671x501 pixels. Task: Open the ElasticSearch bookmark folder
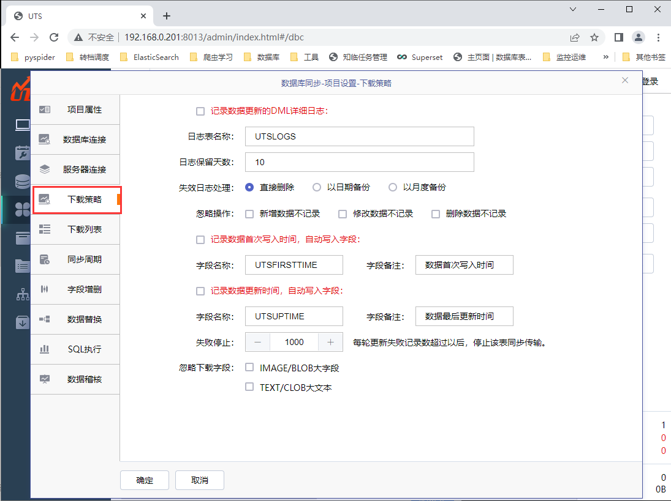pos(149,58)
